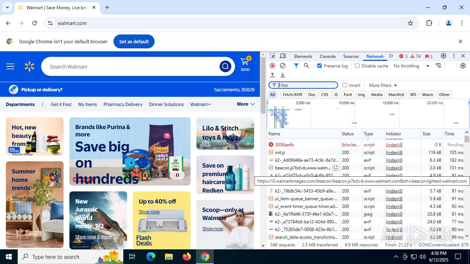
Task: Export HAR with download arrow icon
Action: (283, 75)
